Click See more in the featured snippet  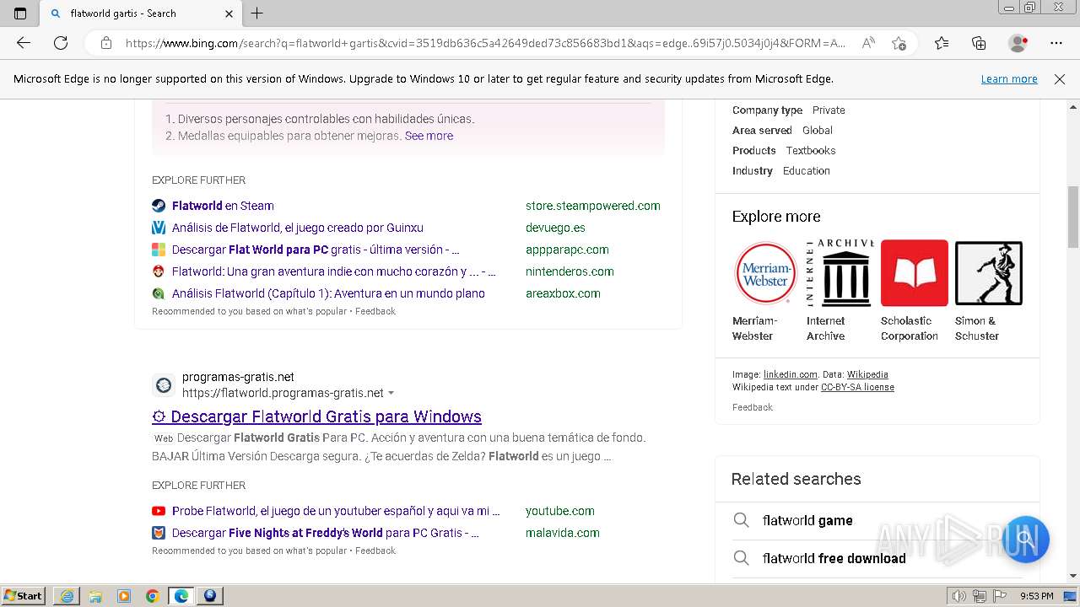click(x=429, y=136)
